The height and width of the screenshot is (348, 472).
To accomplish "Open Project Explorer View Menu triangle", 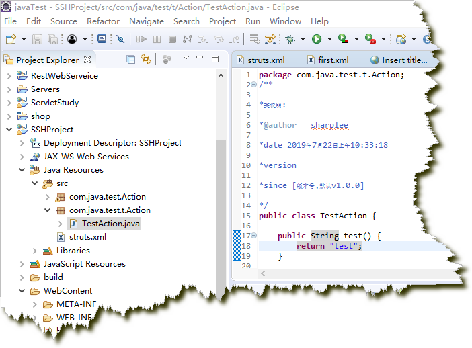I will coord(186,59).
